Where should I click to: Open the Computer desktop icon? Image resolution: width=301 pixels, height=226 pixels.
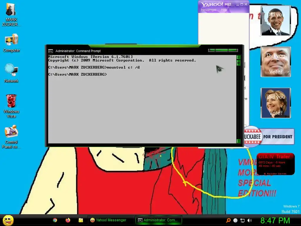click(11, 43)
